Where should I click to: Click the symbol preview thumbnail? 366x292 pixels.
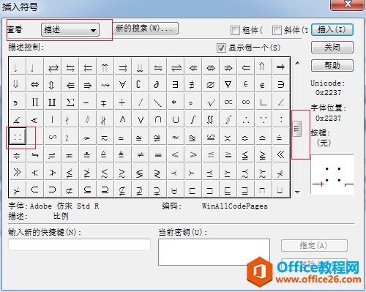click(x=332, y=175)
